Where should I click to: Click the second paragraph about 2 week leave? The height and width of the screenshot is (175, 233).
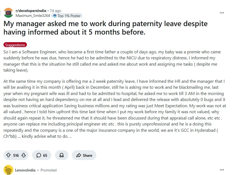click(114, 109)
